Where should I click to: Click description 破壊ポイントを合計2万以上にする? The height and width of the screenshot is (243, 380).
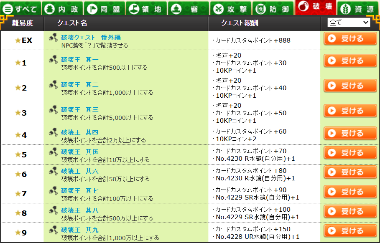(104, 140)
